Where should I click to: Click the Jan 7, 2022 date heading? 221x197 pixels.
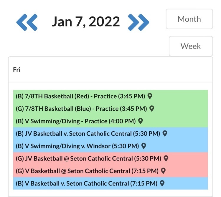point(86,22)
